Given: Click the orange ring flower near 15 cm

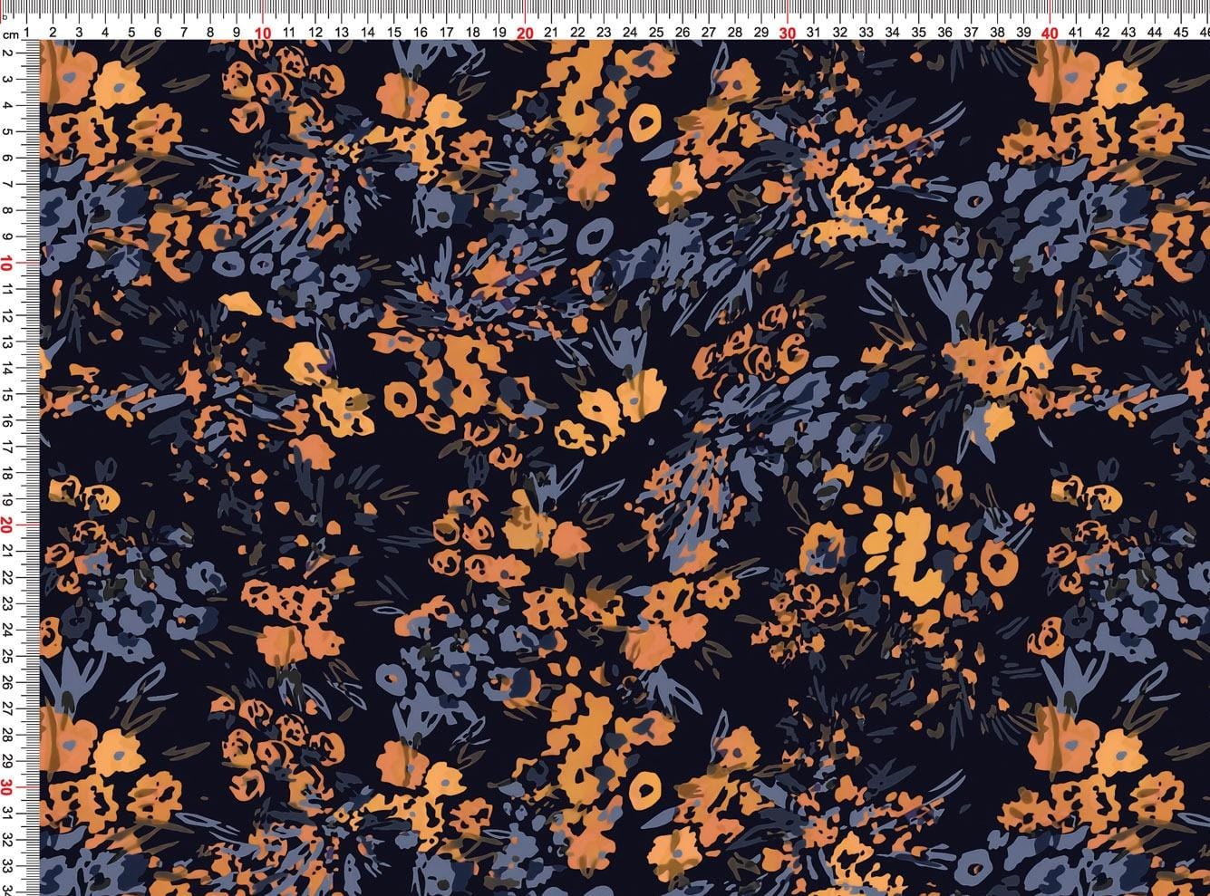Looking at the screenshot, I should tap(397, 395).
